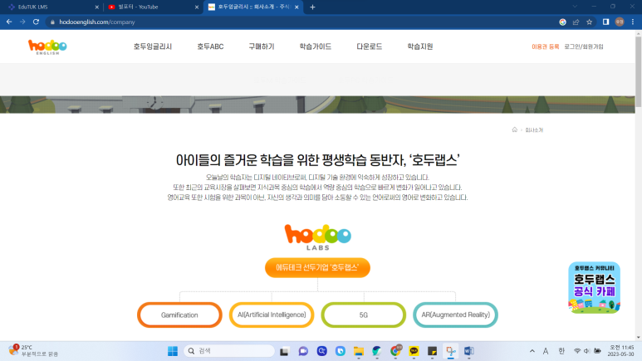This screenshot has width=642, height=361.
Task: Open the 호두ABC menu
Action: [x=210, y=46]
